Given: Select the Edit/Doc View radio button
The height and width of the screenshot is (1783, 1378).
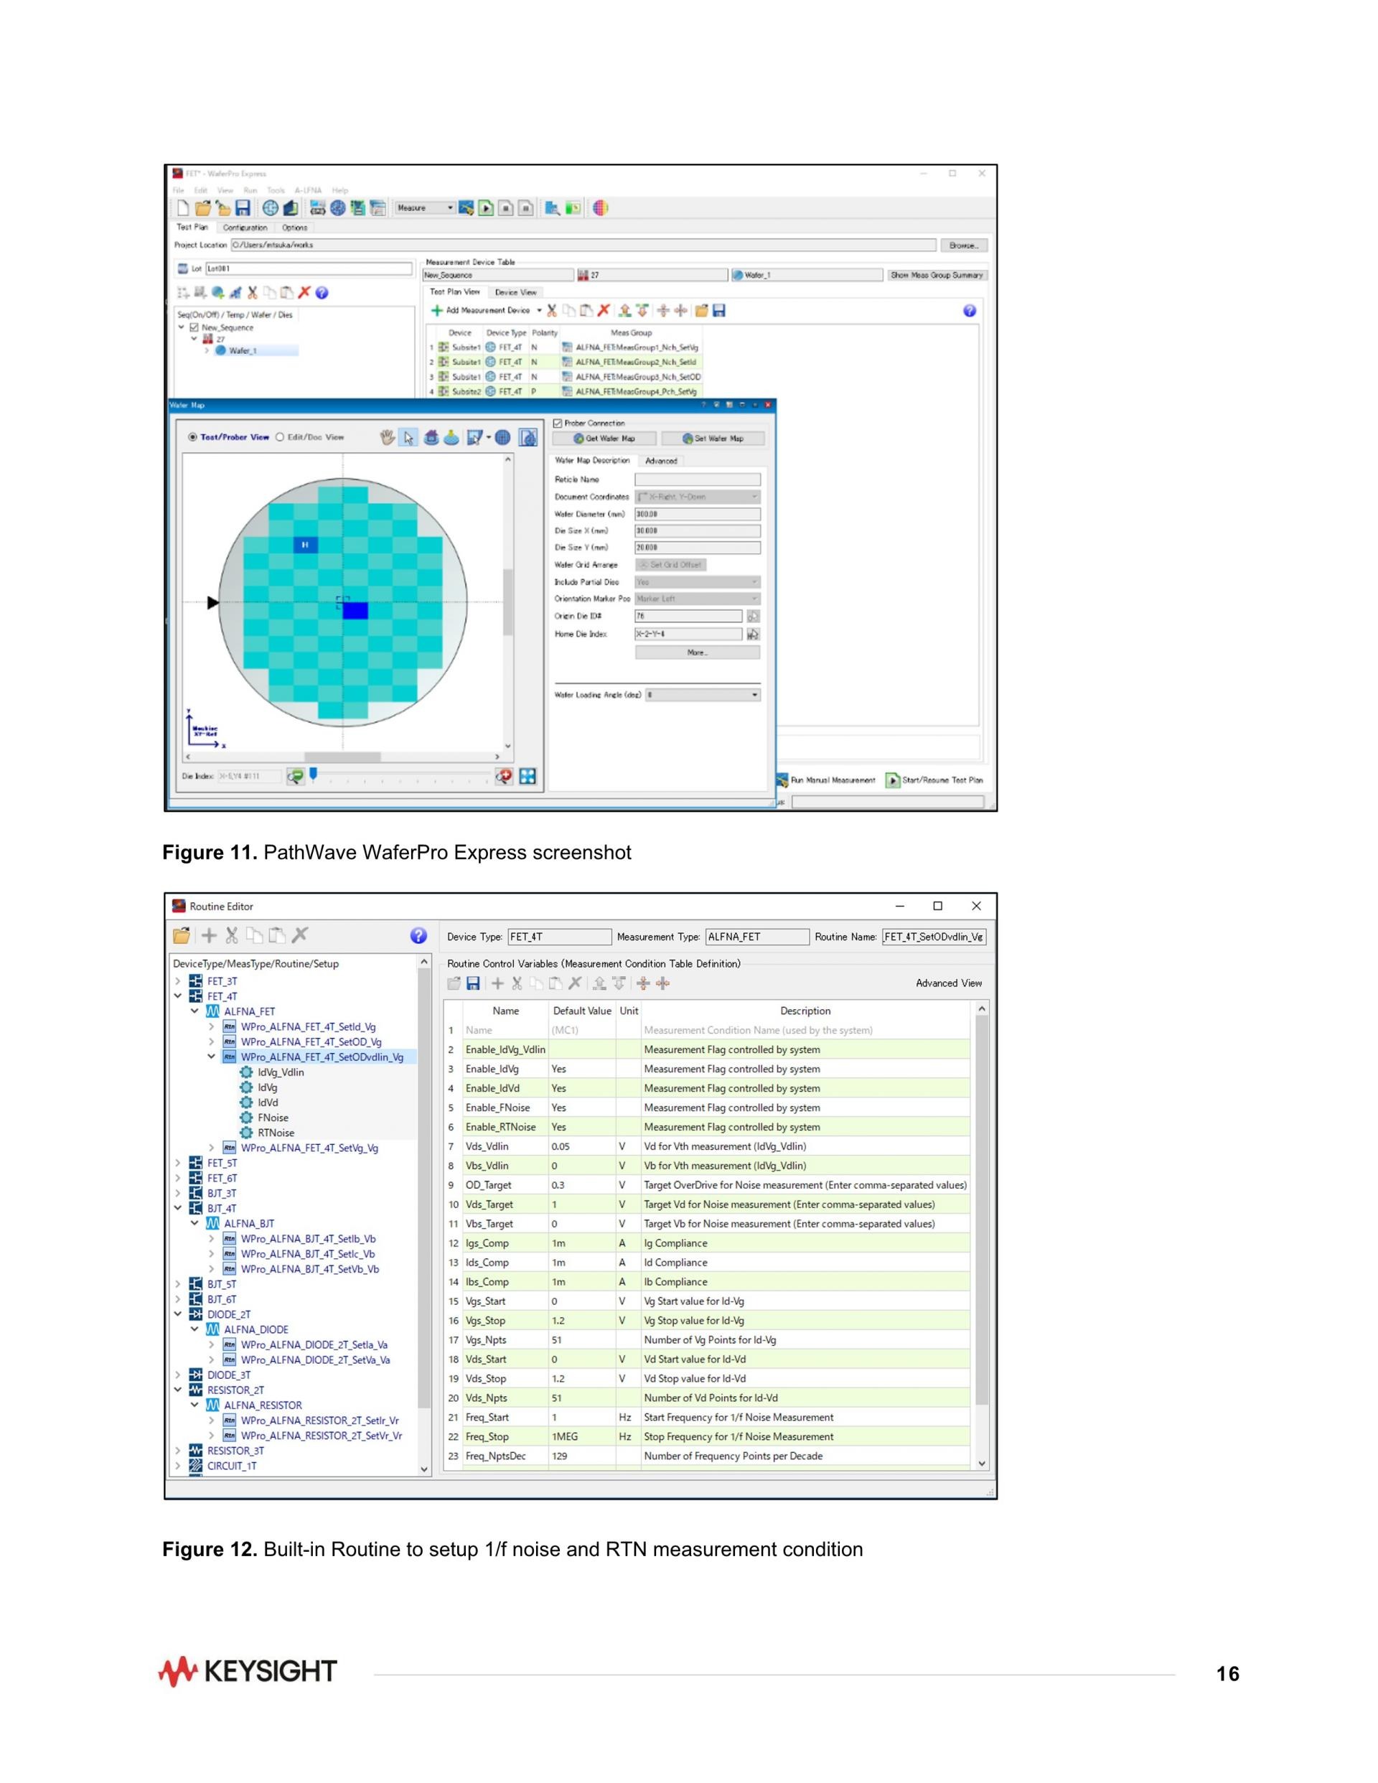Looking at the screenshot, I should pyautogui.click(x=280, y=438).
